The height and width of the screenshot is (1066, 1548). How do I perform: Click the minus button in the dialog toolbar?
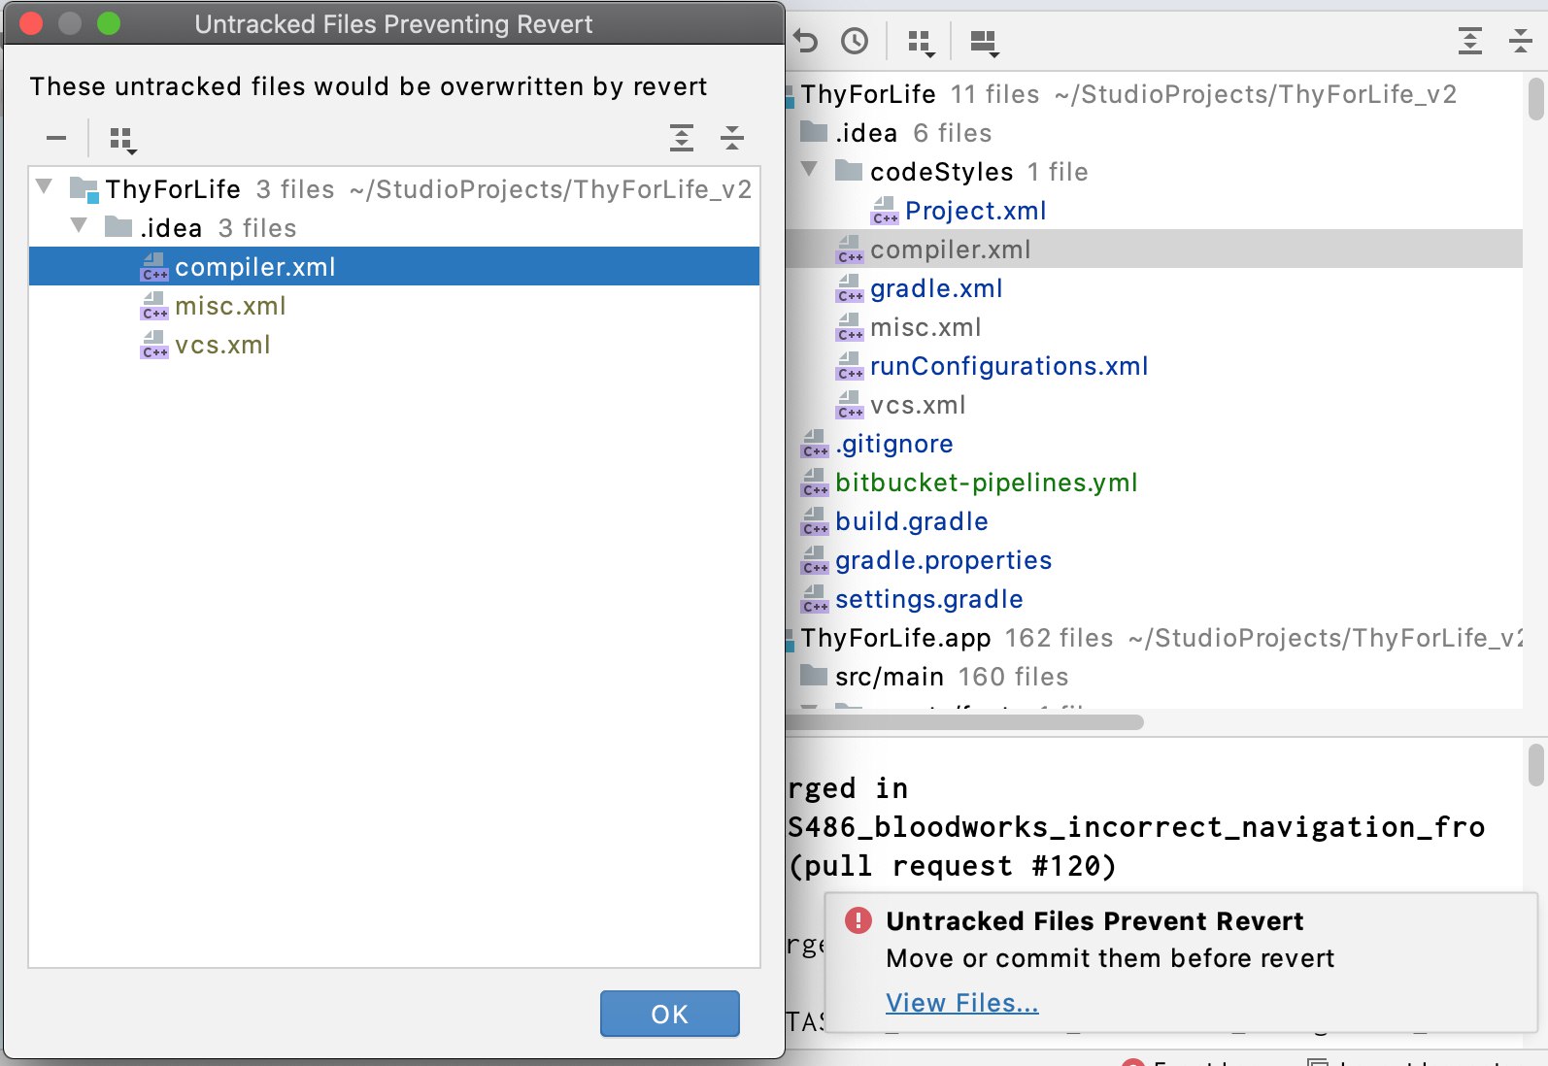coord(56,139)
